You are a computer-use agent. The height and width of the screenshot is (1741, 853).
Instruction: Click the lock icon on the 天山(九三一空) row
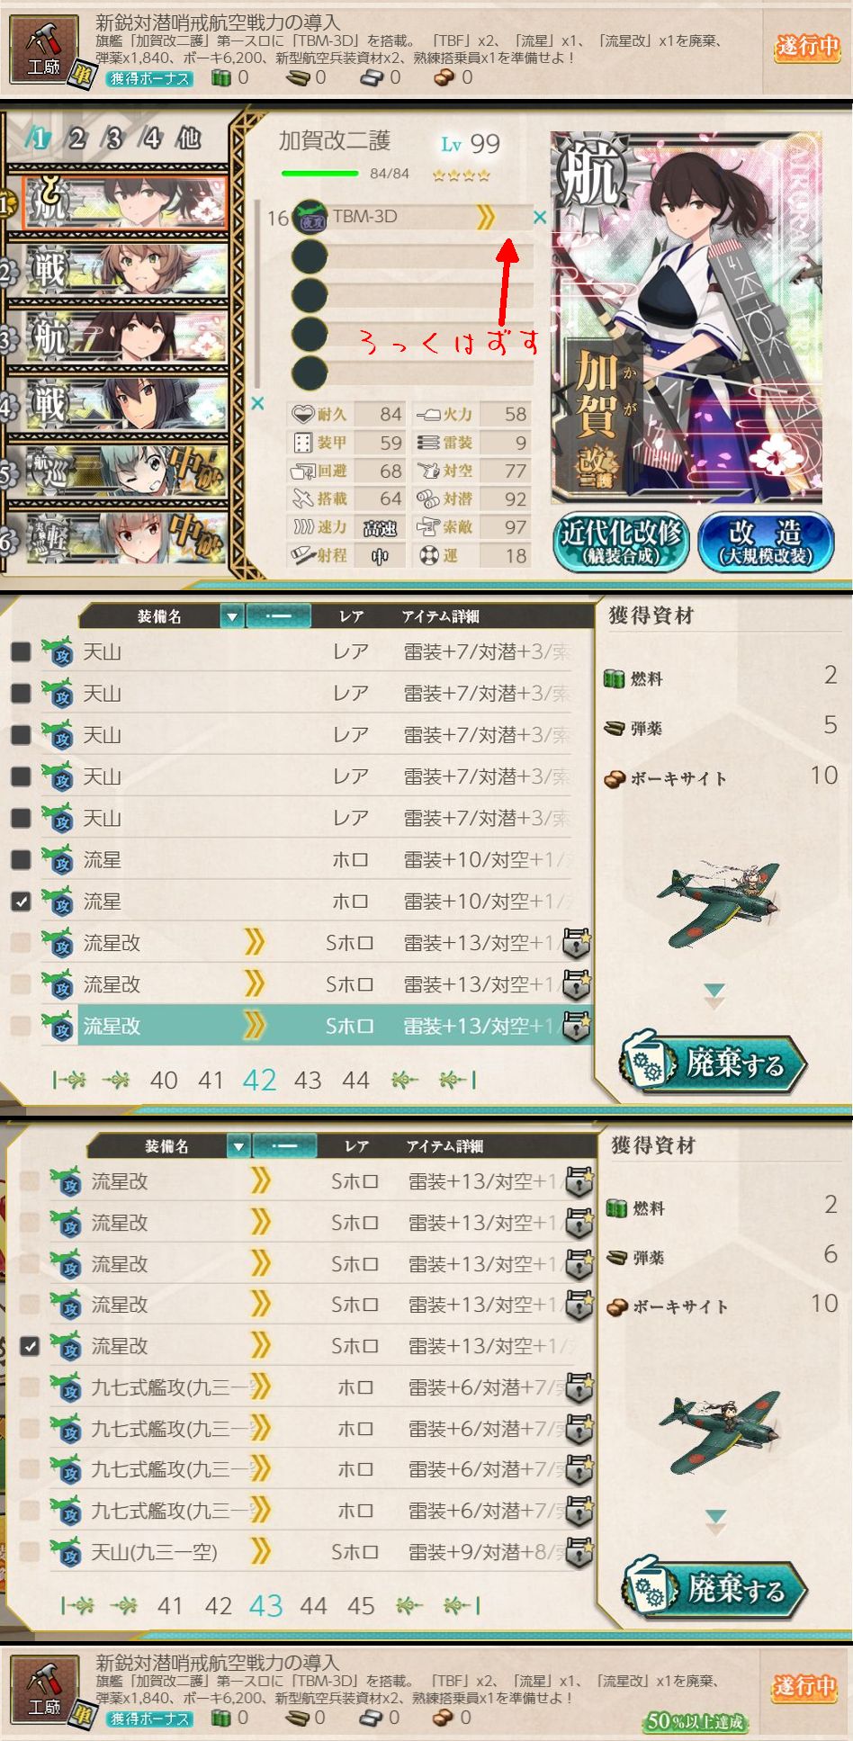(578, 1551)
